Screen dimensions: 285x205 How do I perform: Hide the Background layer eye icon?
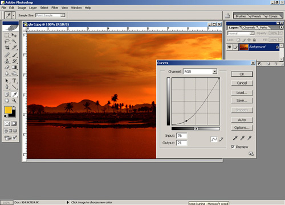(230, 47)
